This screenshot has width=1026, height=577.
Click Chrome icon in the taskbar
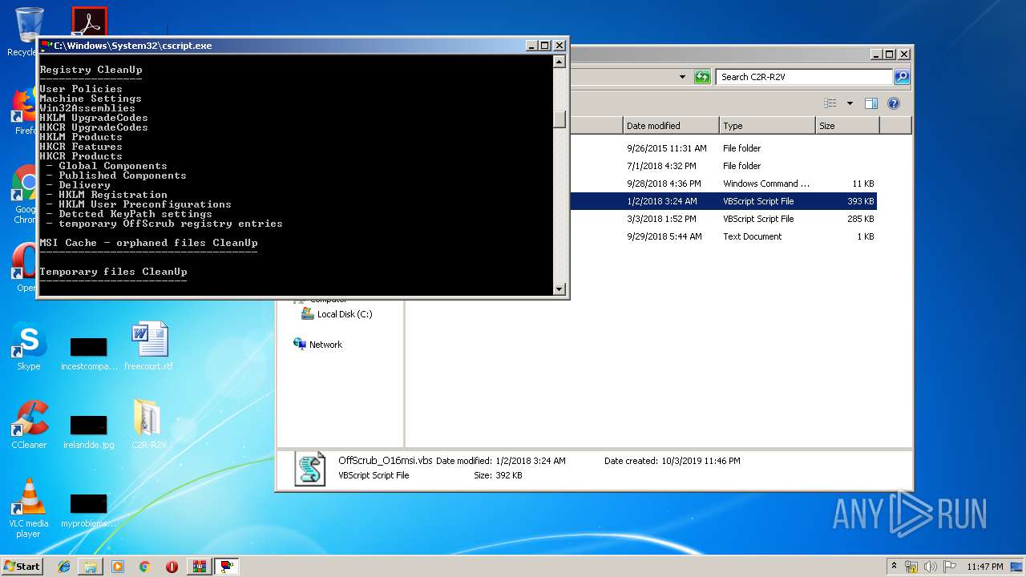click(x=145, y=567)
